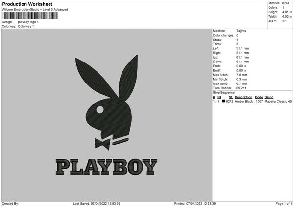Click EndX value '0.00 in'
The width and height of the screenshot is (294, 207).
241,66
